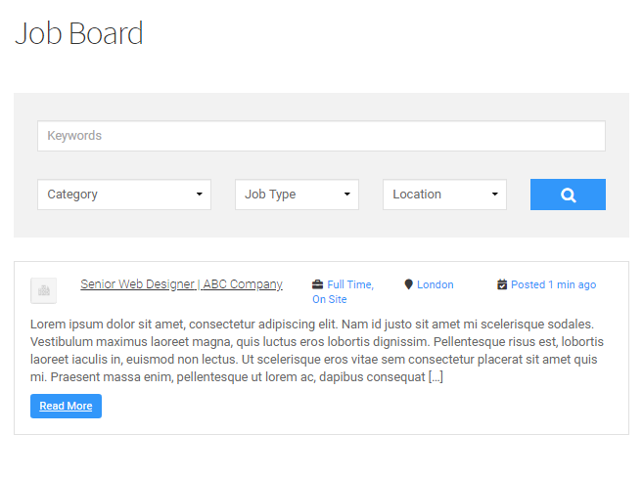This screenshot has width=643, height=477.
Task: Open Senior Web Designer | ABC Company listing
Action: (181, 284)
